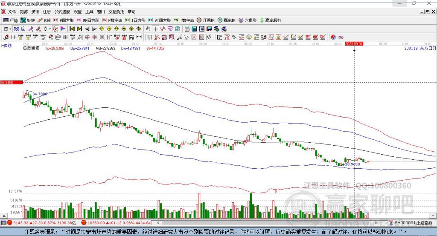This screenshot has height=236, width=437.
Task: Open the 六角形 hexagon tool
Action: click(x=248, y=20)
